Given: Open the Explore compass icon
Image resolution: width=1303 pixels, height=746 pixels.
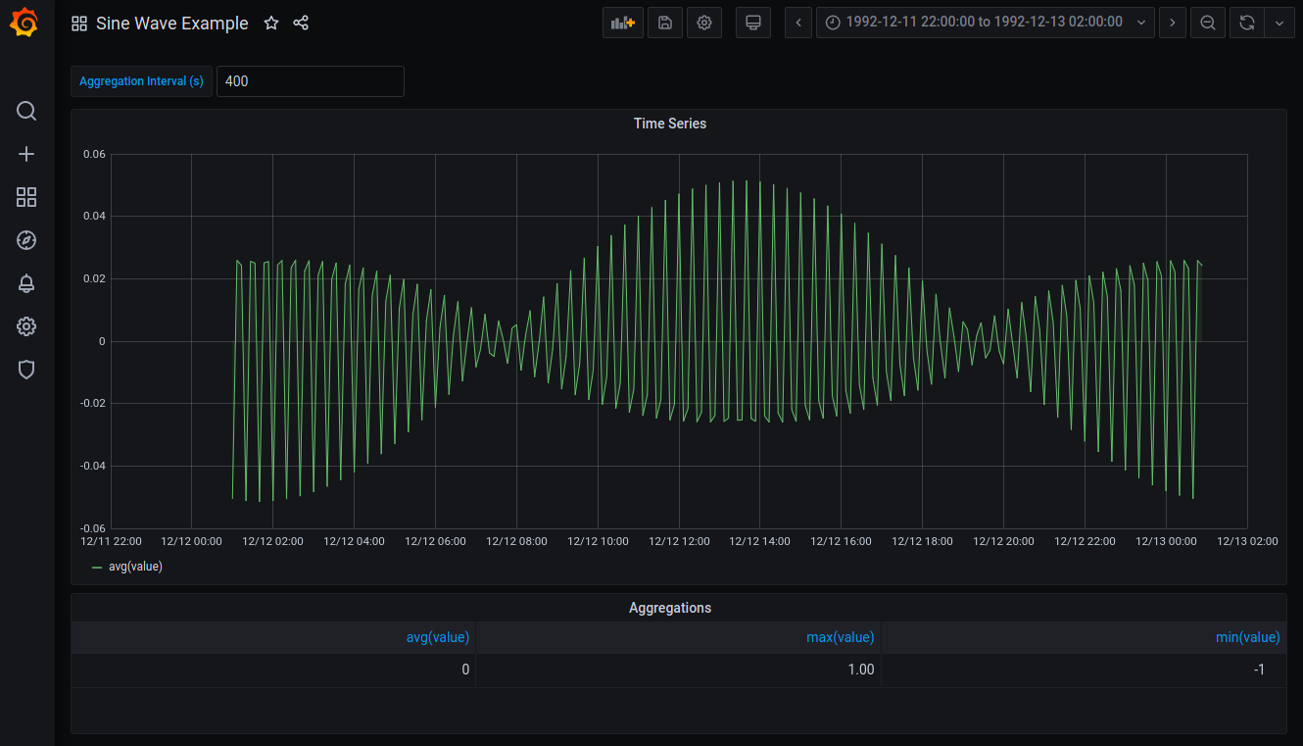Looking at the screenshot, I should pos(26,240).
